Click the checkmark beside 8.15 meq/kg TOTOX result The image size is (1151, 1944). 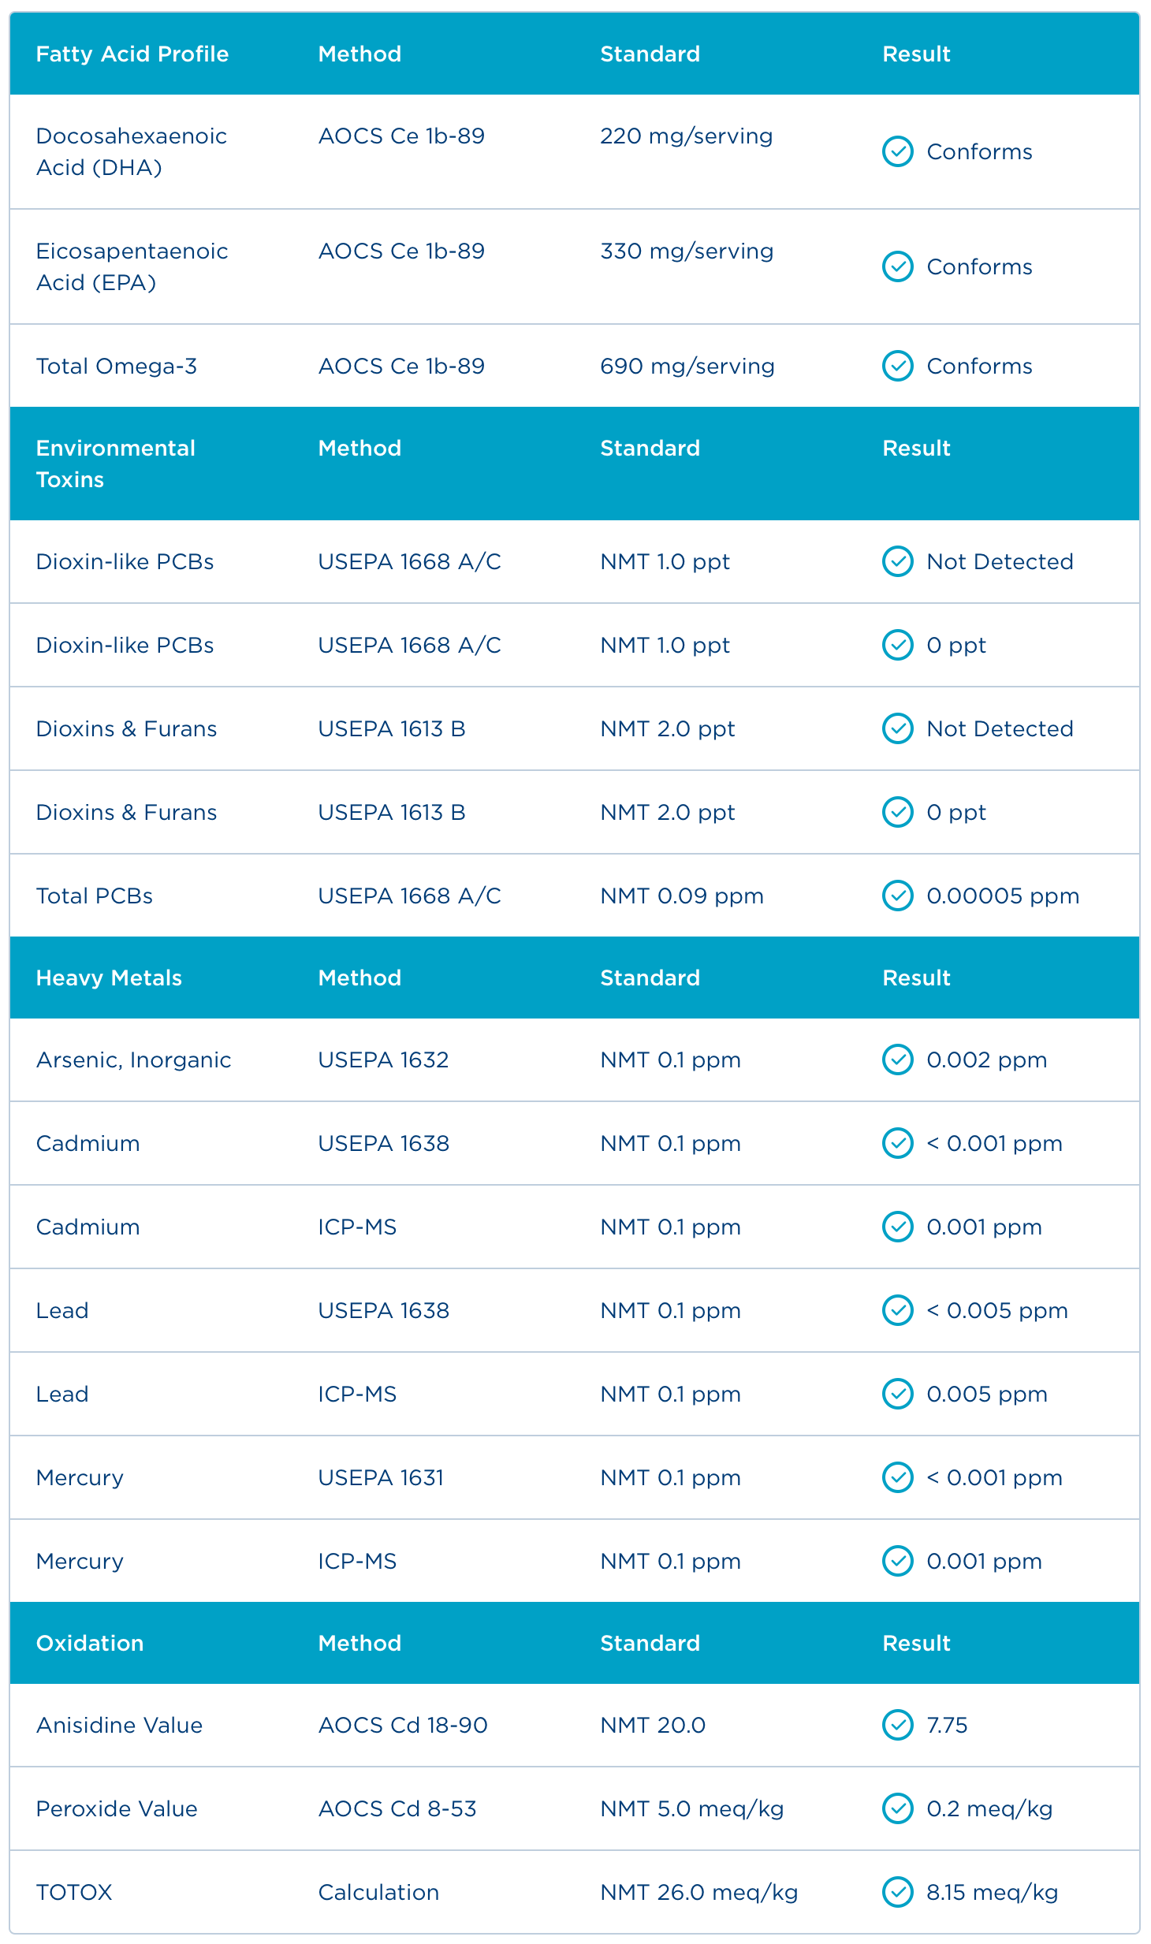(x=897, y=1892)
